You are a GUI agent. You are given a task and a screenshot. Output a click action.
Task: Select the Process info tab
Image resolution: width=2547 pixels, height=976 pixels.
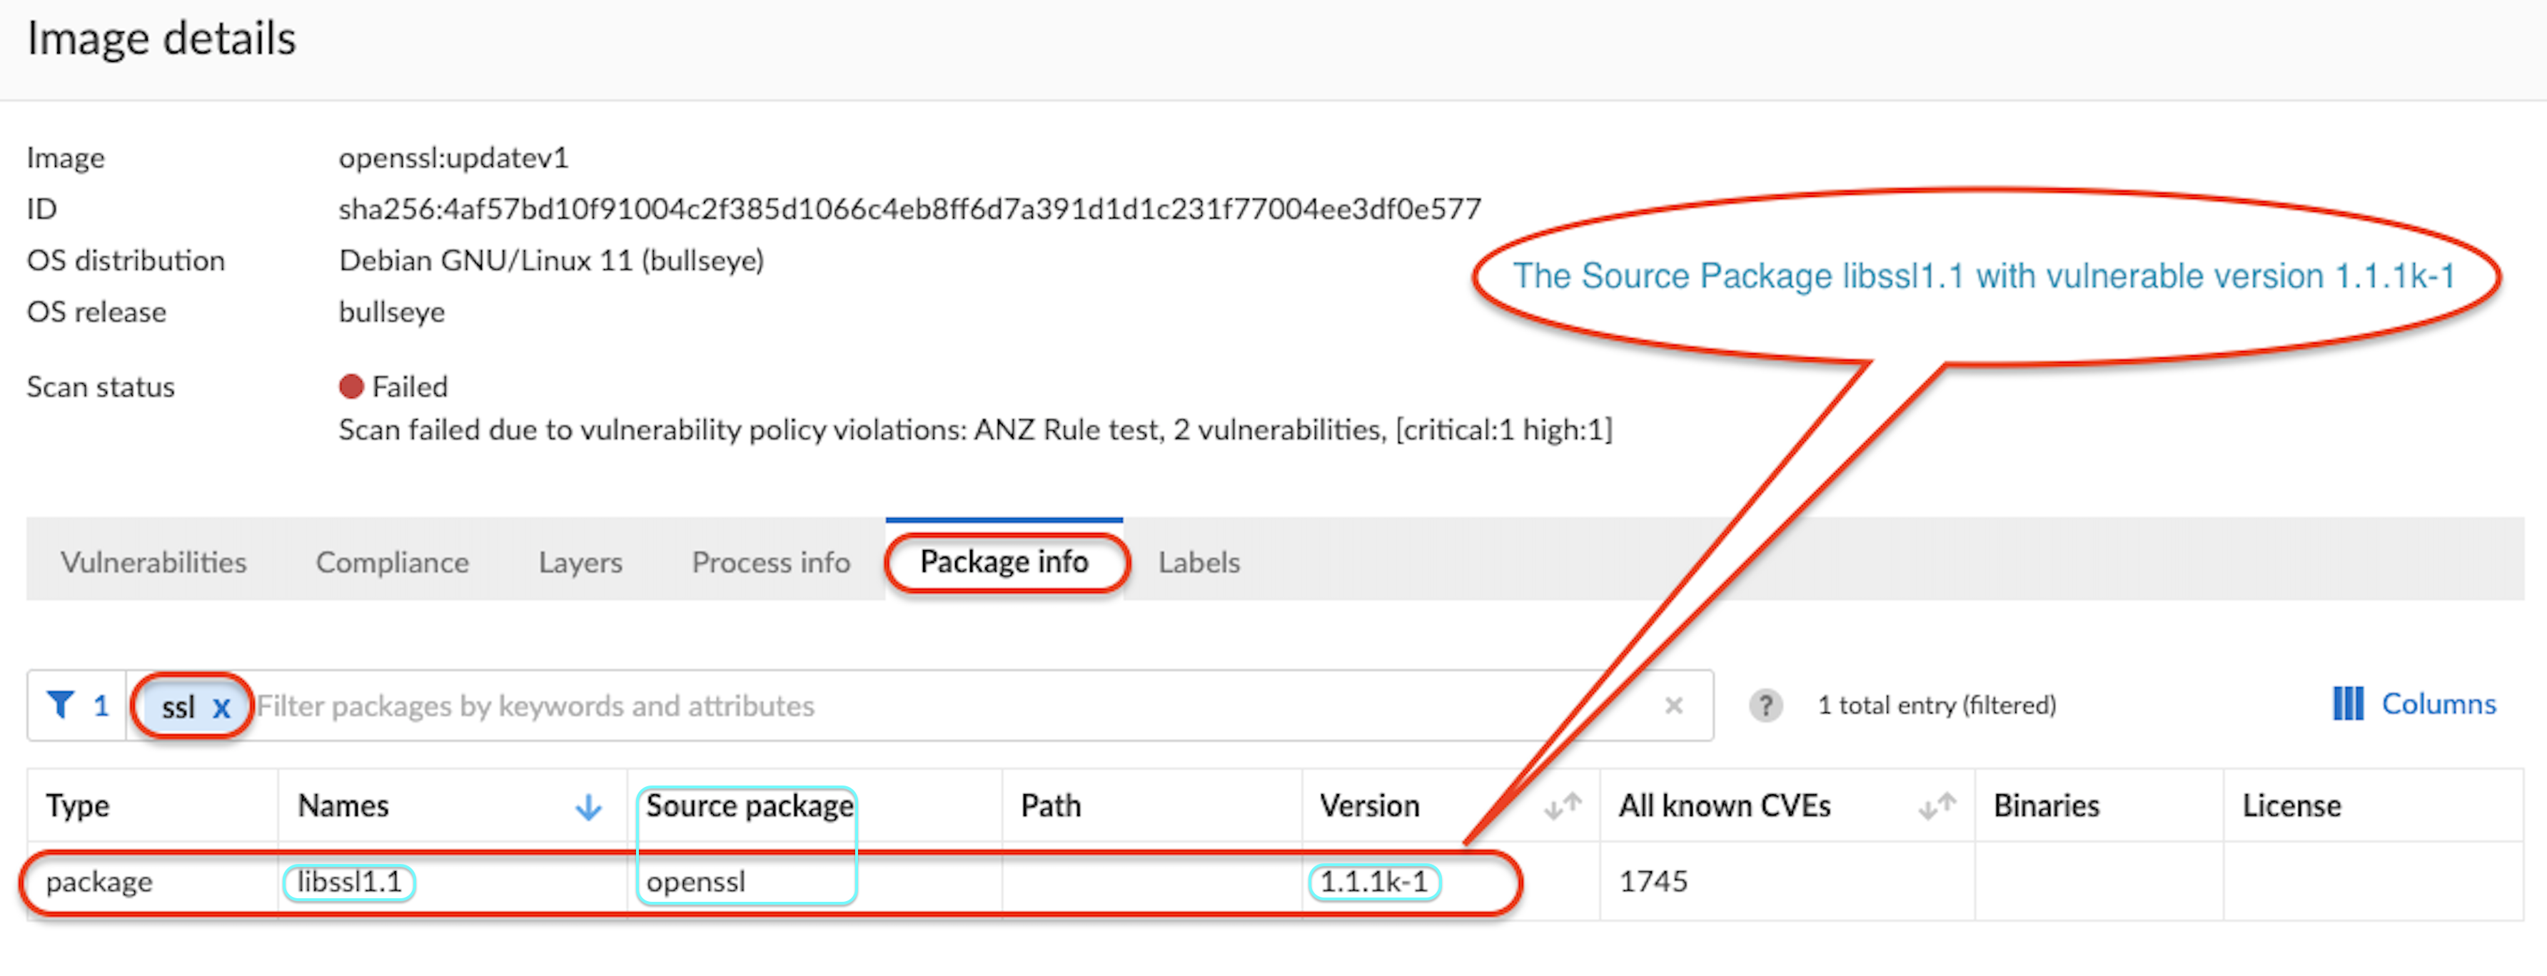click(x=770, y=562)
